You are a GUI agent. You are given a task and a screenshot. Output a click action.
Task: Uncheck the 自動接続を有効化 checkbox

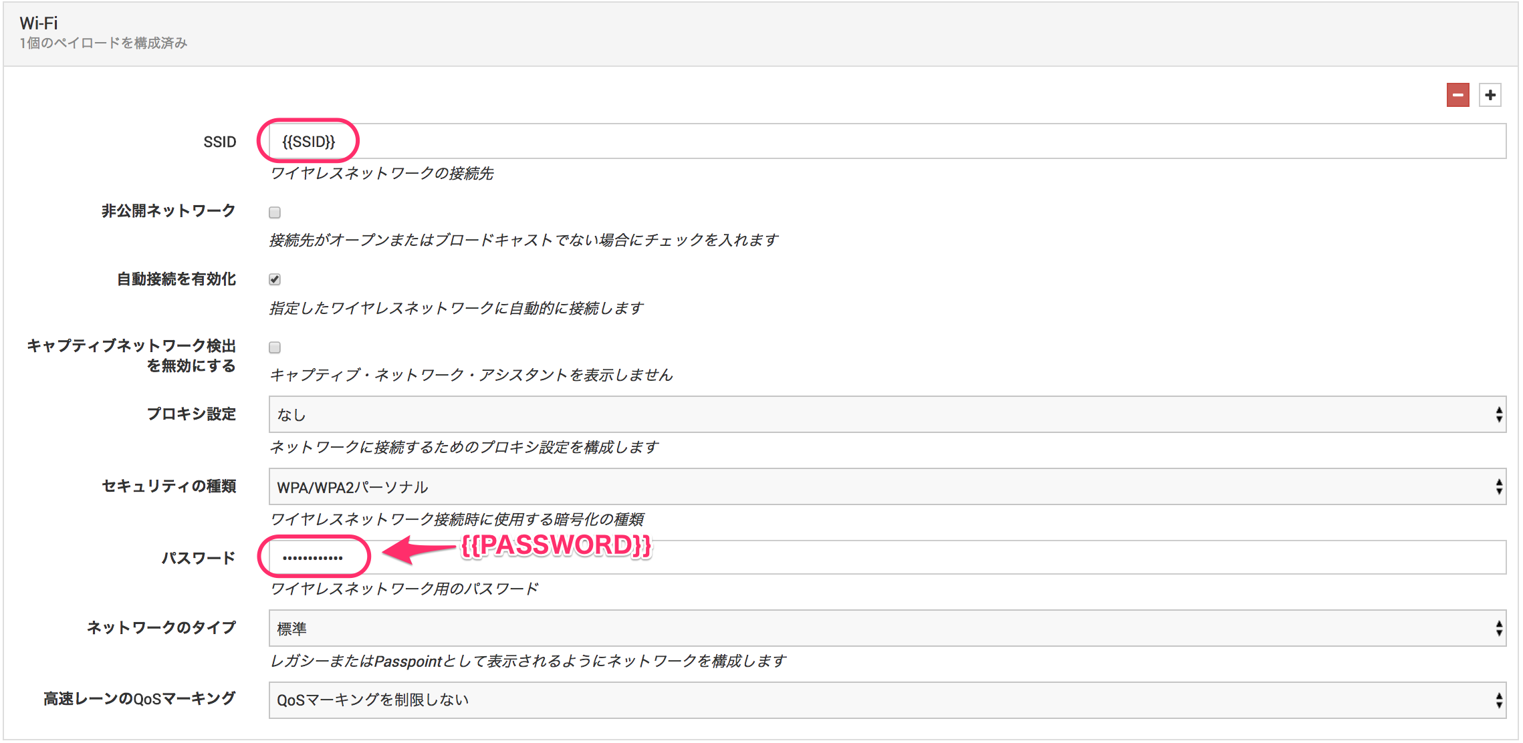275,279
